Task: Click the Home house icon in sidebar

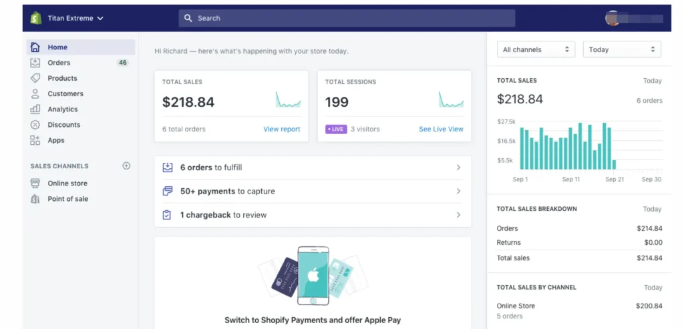Action: [x=35, y=47]
